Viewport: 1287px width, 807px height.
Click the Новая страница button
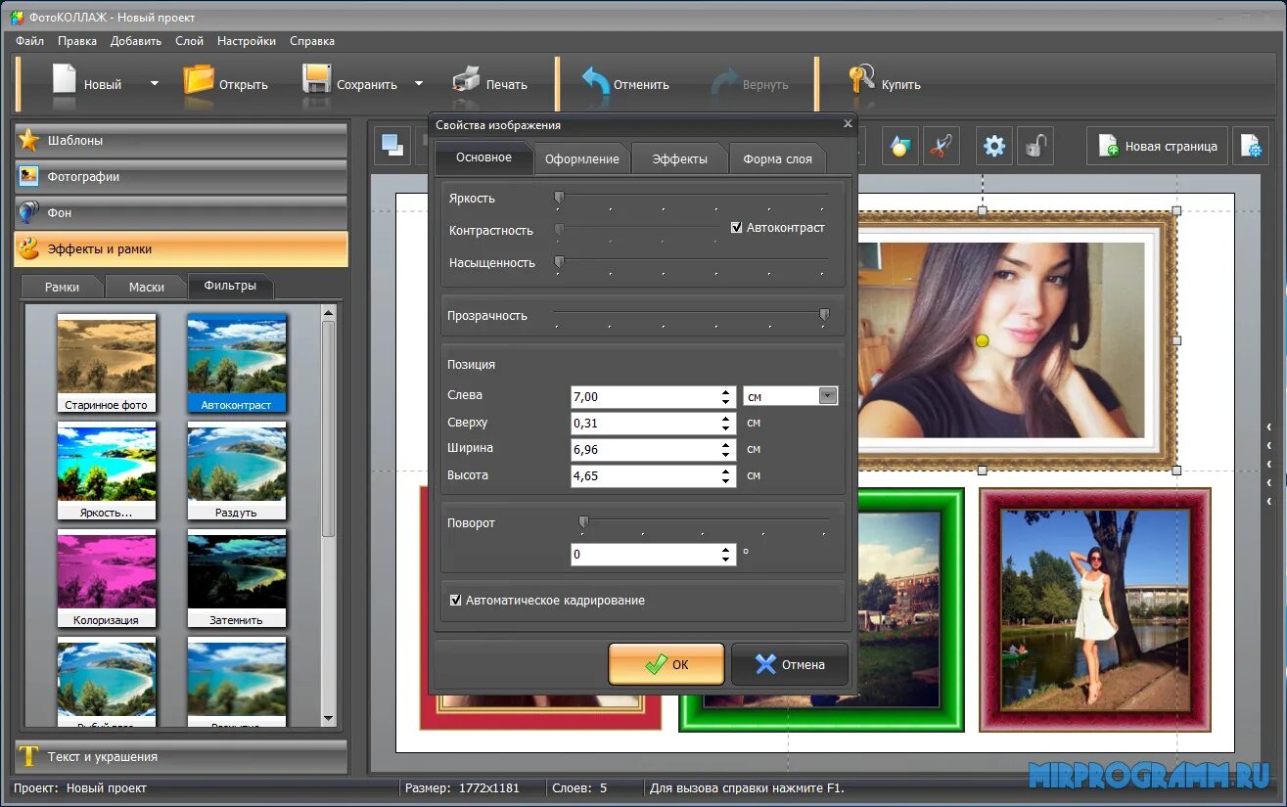(1157, 146)
